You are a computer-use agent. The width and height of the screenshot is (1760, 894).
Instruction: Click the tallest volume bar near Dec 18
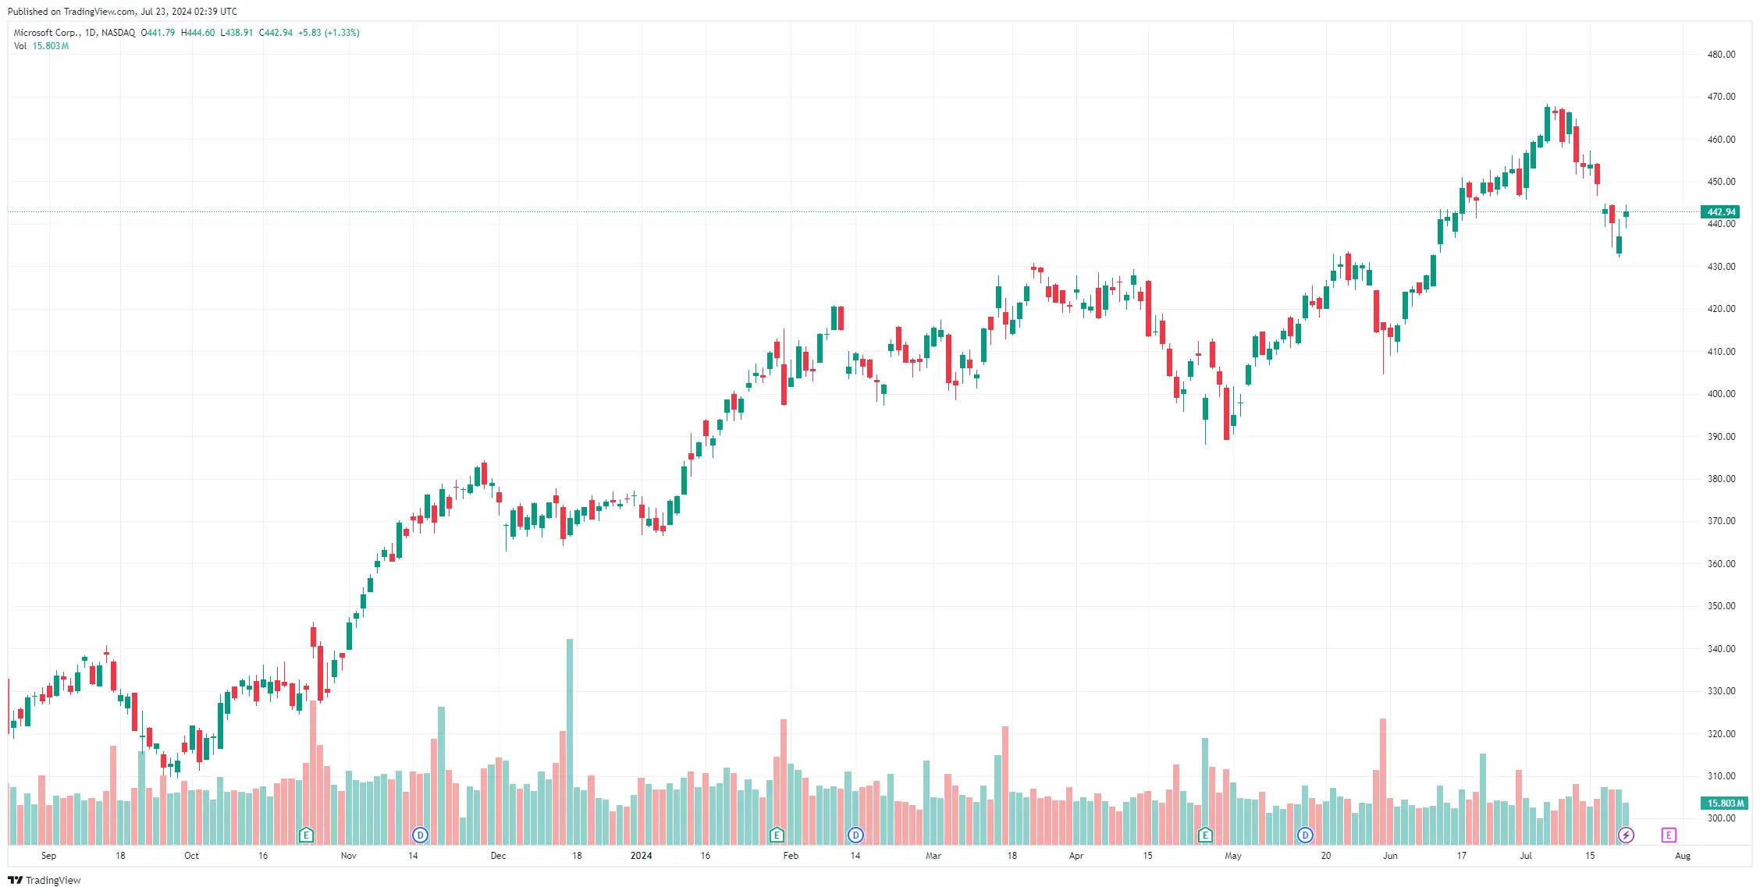[570, 742]
